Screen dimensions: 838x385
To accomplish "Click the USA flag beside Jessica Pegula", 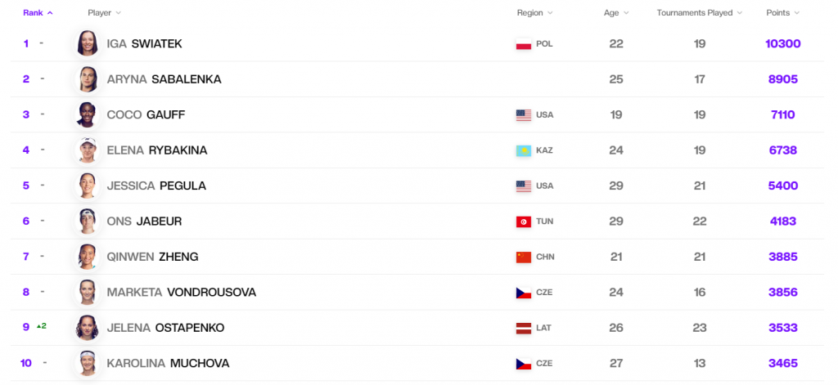I will click(524, 186).
